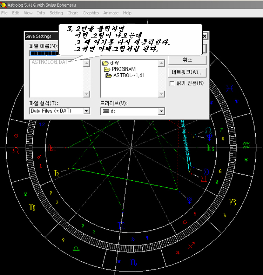The image size is (263, 275).
Task: Click the blue Pluto glyph on the inner wheel
Action: 189,201
